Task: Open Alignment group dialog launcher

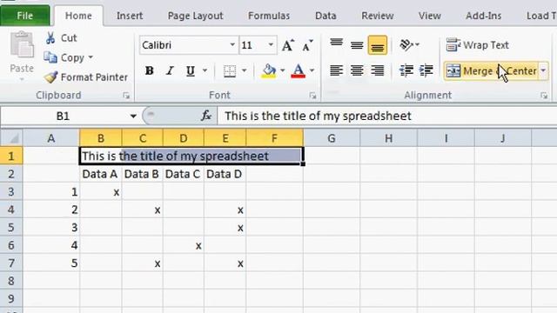Action: [544, 96]
